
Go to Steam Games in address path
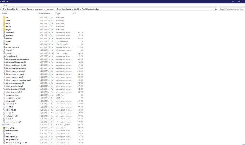[x=27, y=9]
